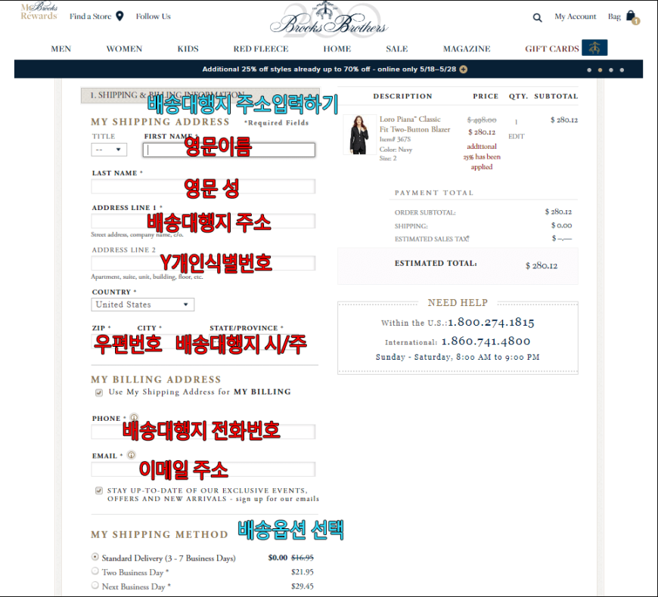
Task: Click the info icon beside Phone
Action: (134, 418)
